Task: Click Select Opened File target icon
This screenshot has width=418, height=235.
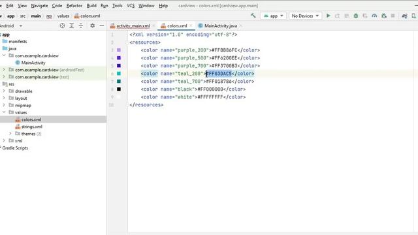Action: pyautogui.click(x=62, y=25)
